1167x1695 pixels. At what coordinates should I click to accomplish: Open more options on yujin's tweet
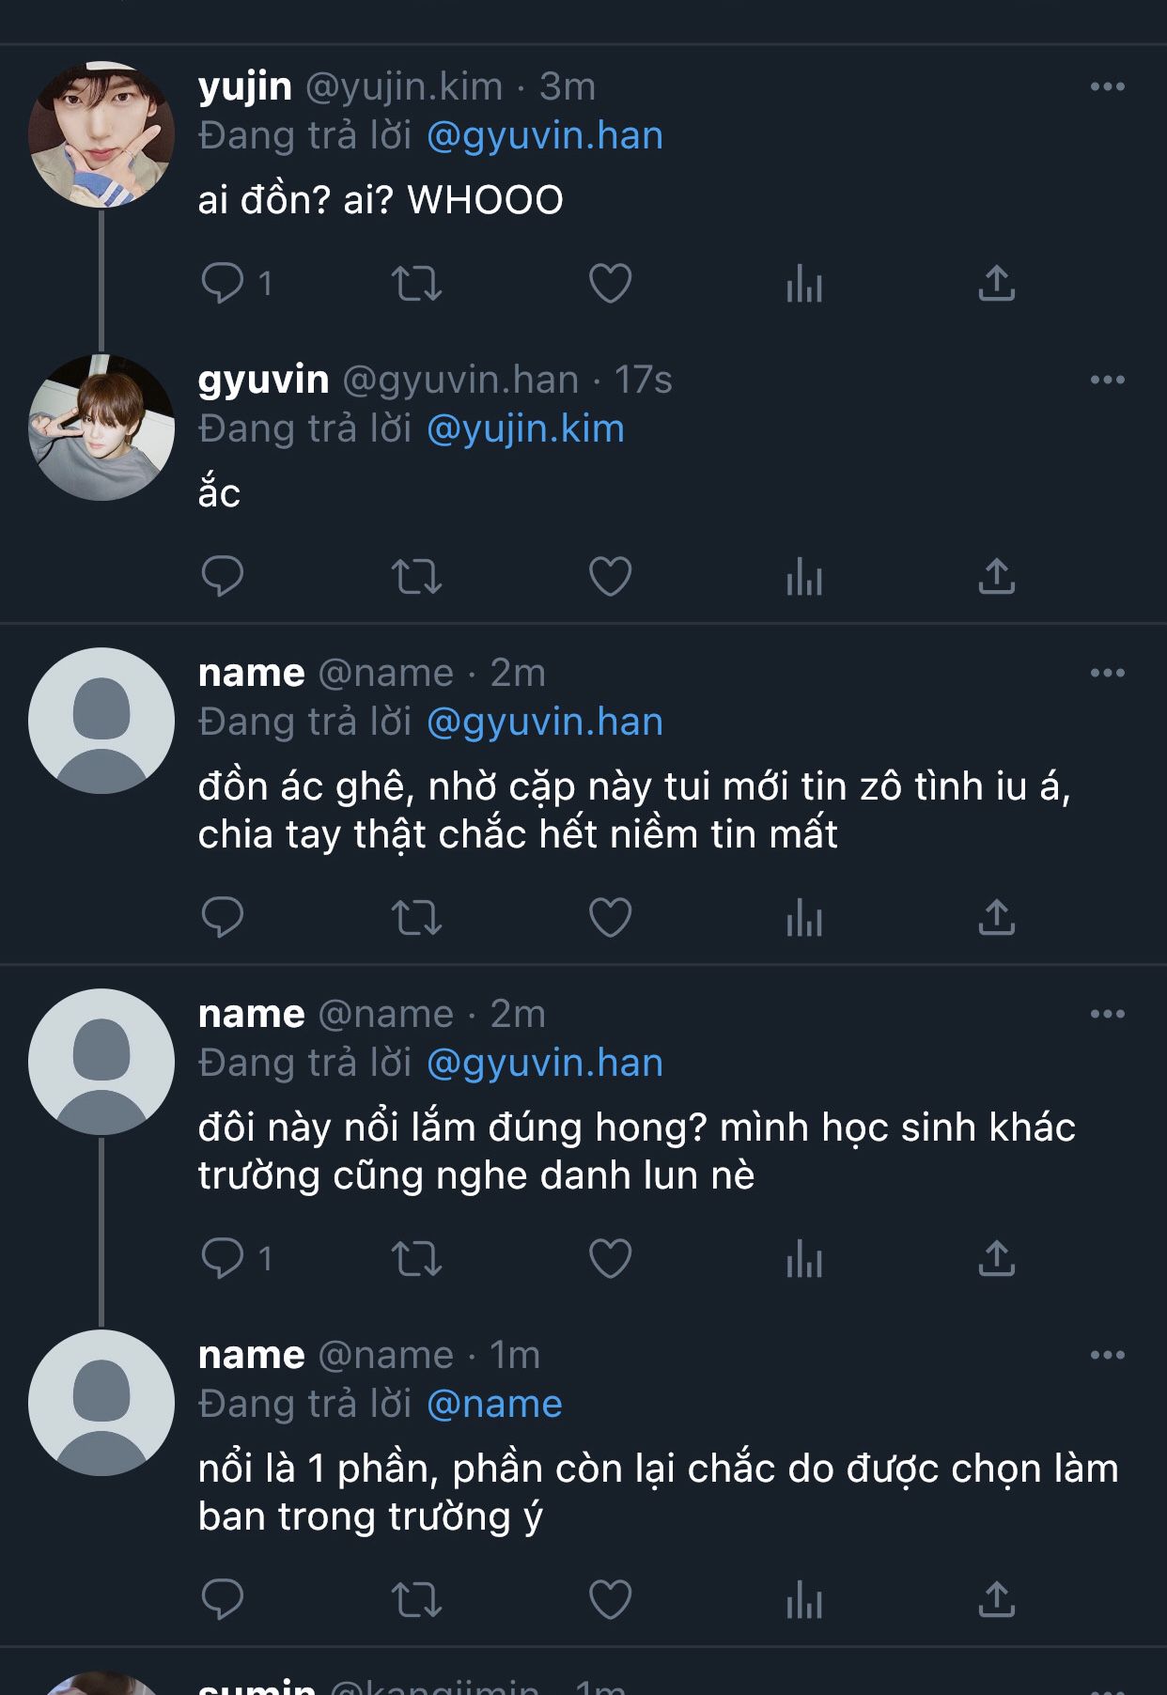1108,86
